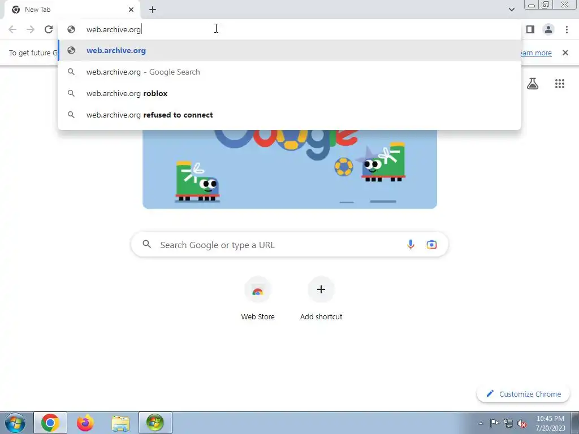Open the Google apps grid

(560, 84)
